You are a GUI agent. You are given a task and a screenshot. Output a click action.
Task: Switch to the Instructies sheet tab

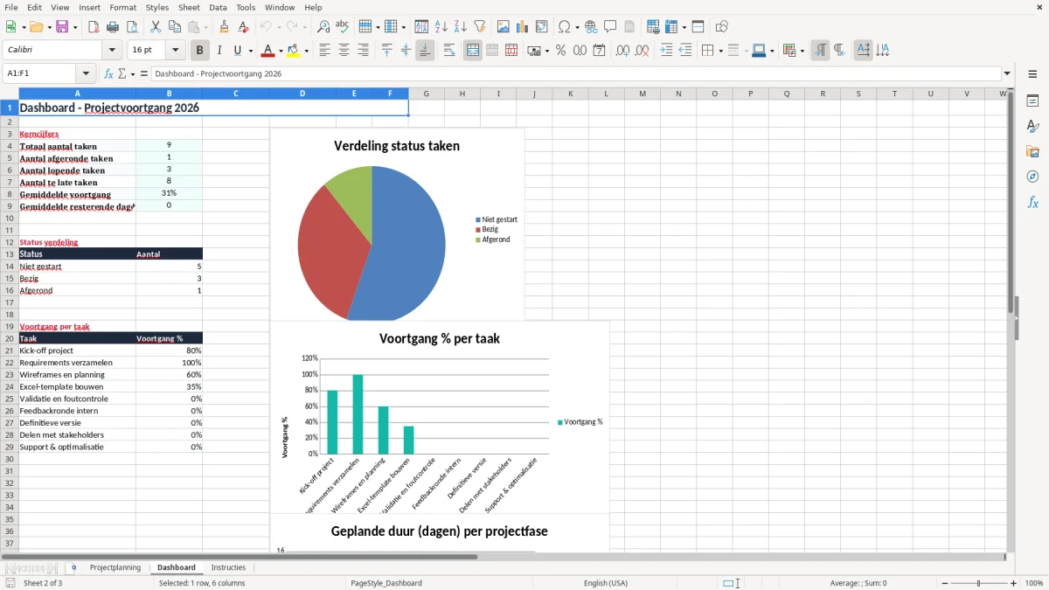(228, 567)
